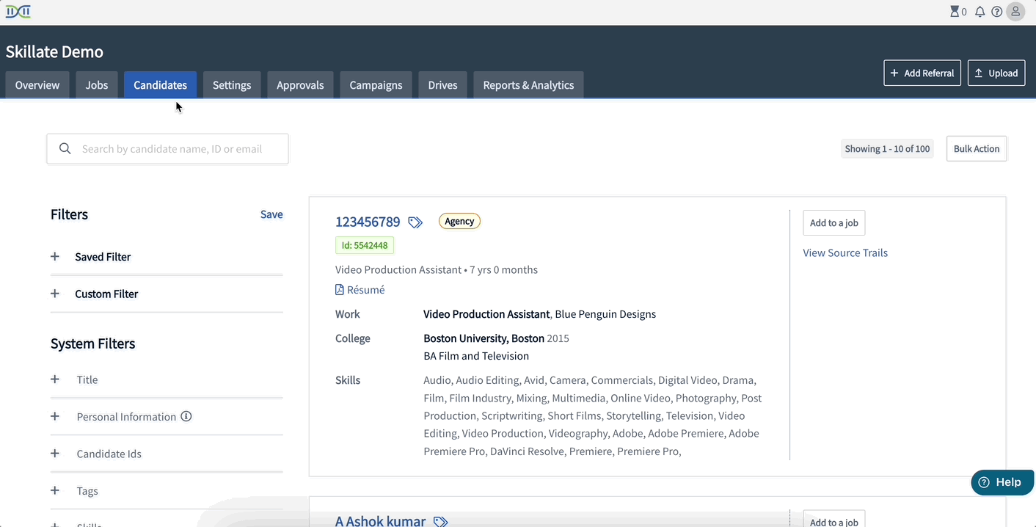Open the hourglass pending tasks icon
This screenshot has width=1036, height=527.
tap(955, 12)
